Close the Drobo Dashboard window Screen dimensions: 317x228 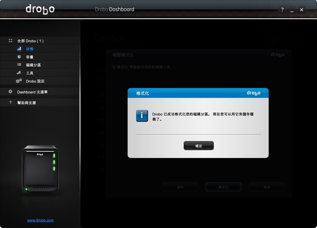point(302,10)
